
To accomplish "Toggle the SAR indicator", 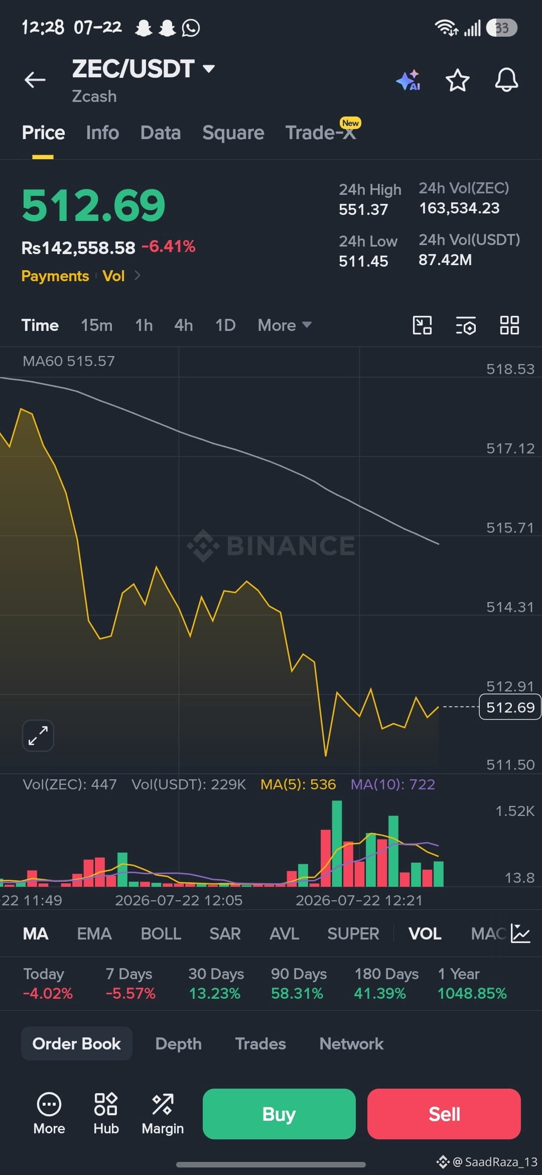I will [x=225, y=933].
